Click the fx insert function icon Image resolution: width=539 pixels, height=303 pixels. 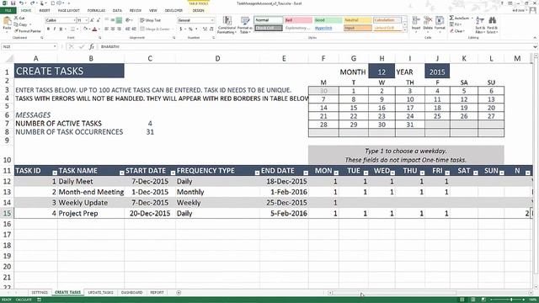pos(92,46)
